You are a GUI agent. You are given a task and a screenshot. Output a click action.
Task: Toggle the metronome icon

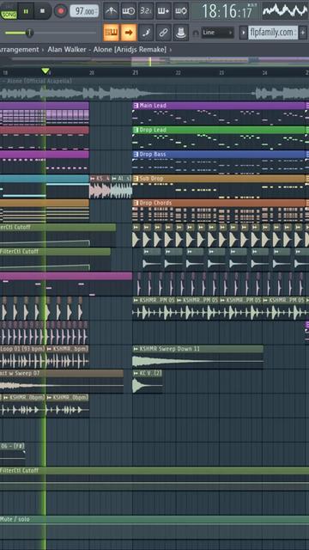pyautogui.click(x=112, y=11)
